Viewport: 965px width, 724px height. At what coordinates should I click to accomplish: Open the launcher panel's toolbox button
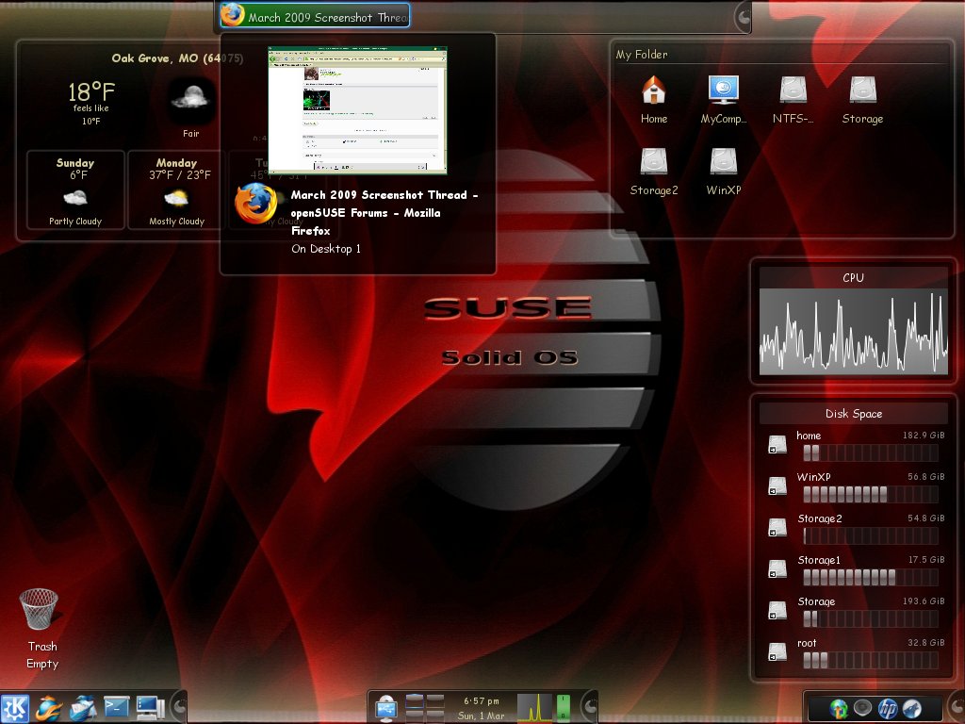point(179,707)
